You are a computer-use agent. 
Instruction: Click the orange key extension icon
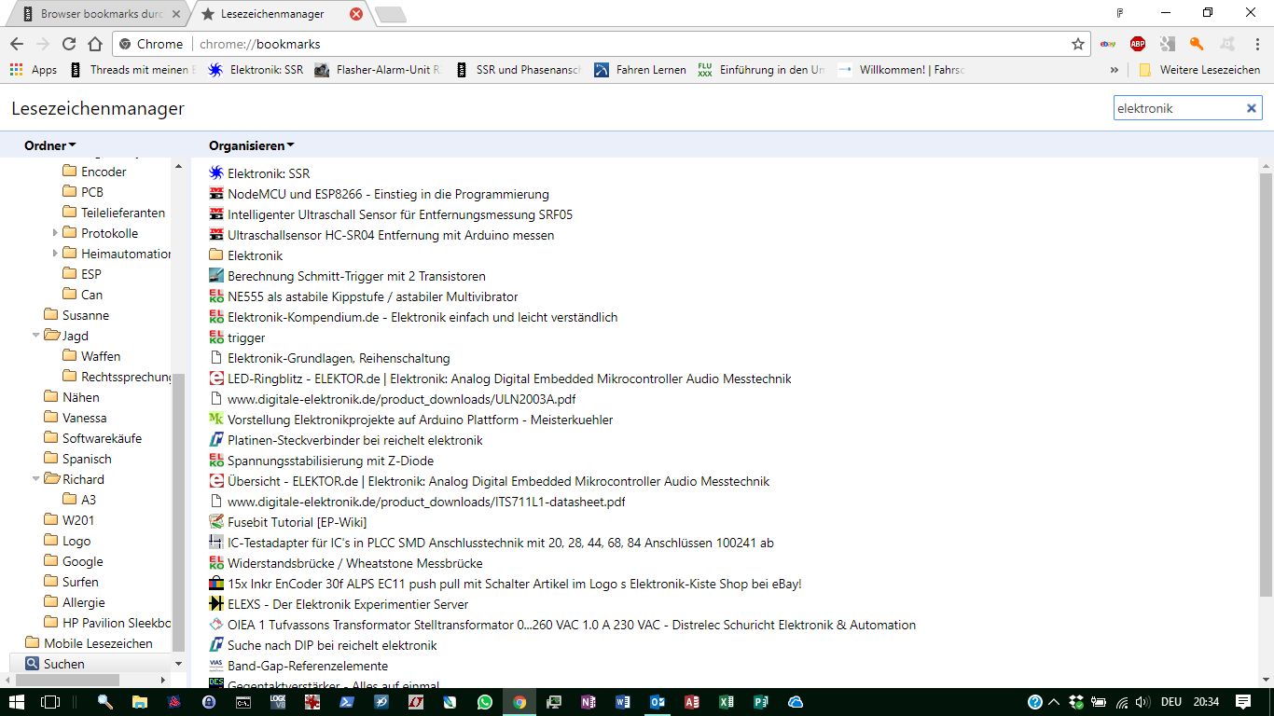tap(1197, 44)
